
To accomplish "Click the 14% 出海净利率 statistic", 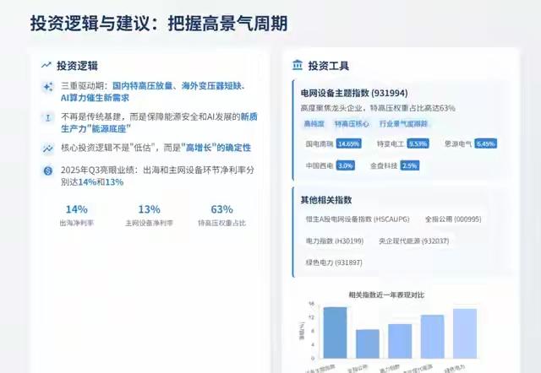I will click(77, 215).
